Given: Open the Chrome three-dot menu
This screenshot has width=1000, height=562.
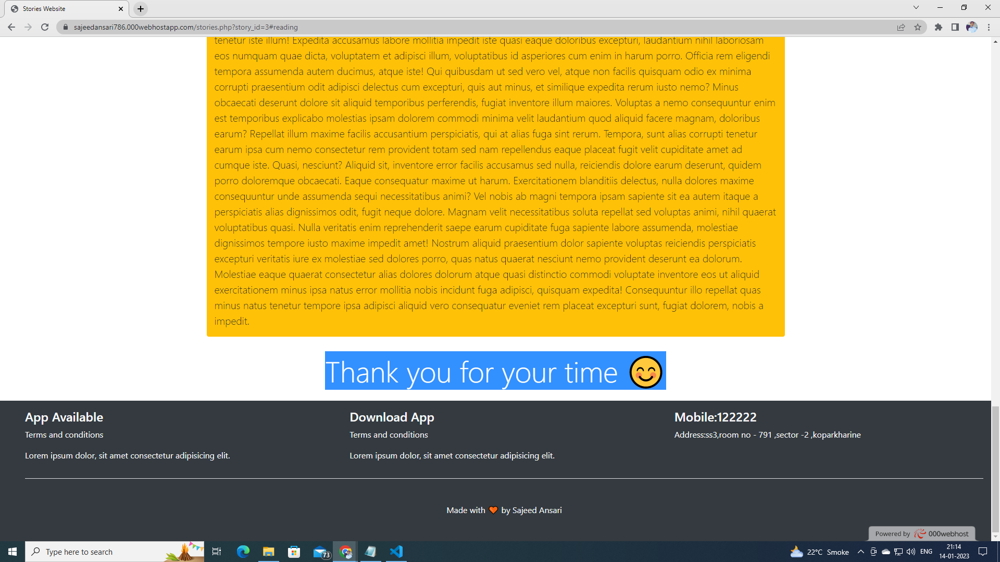Looking at the screenshot, I should (990, 27).
